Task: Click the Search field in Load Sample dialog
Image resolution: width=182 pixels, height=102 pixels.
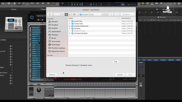Action: pos(128,14)
